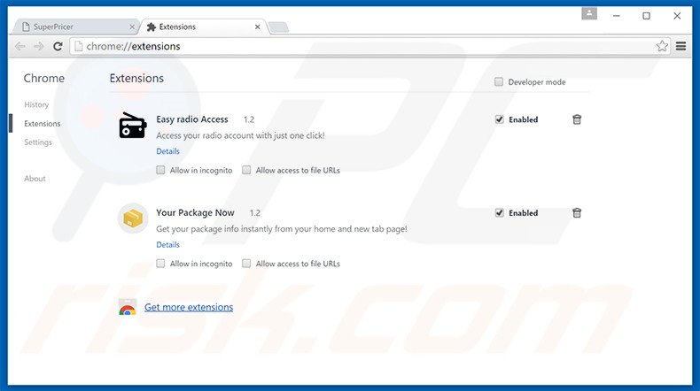
Task: Minimize the Chrome window
Action: pyautogui.click(x=617, y=16)
